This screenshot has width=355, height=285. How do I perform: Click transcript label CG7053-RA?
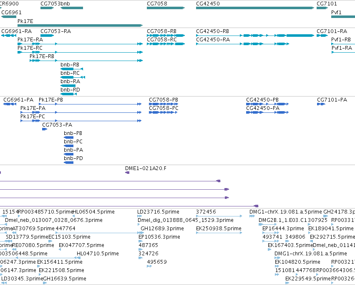click(x=56, y=31)
